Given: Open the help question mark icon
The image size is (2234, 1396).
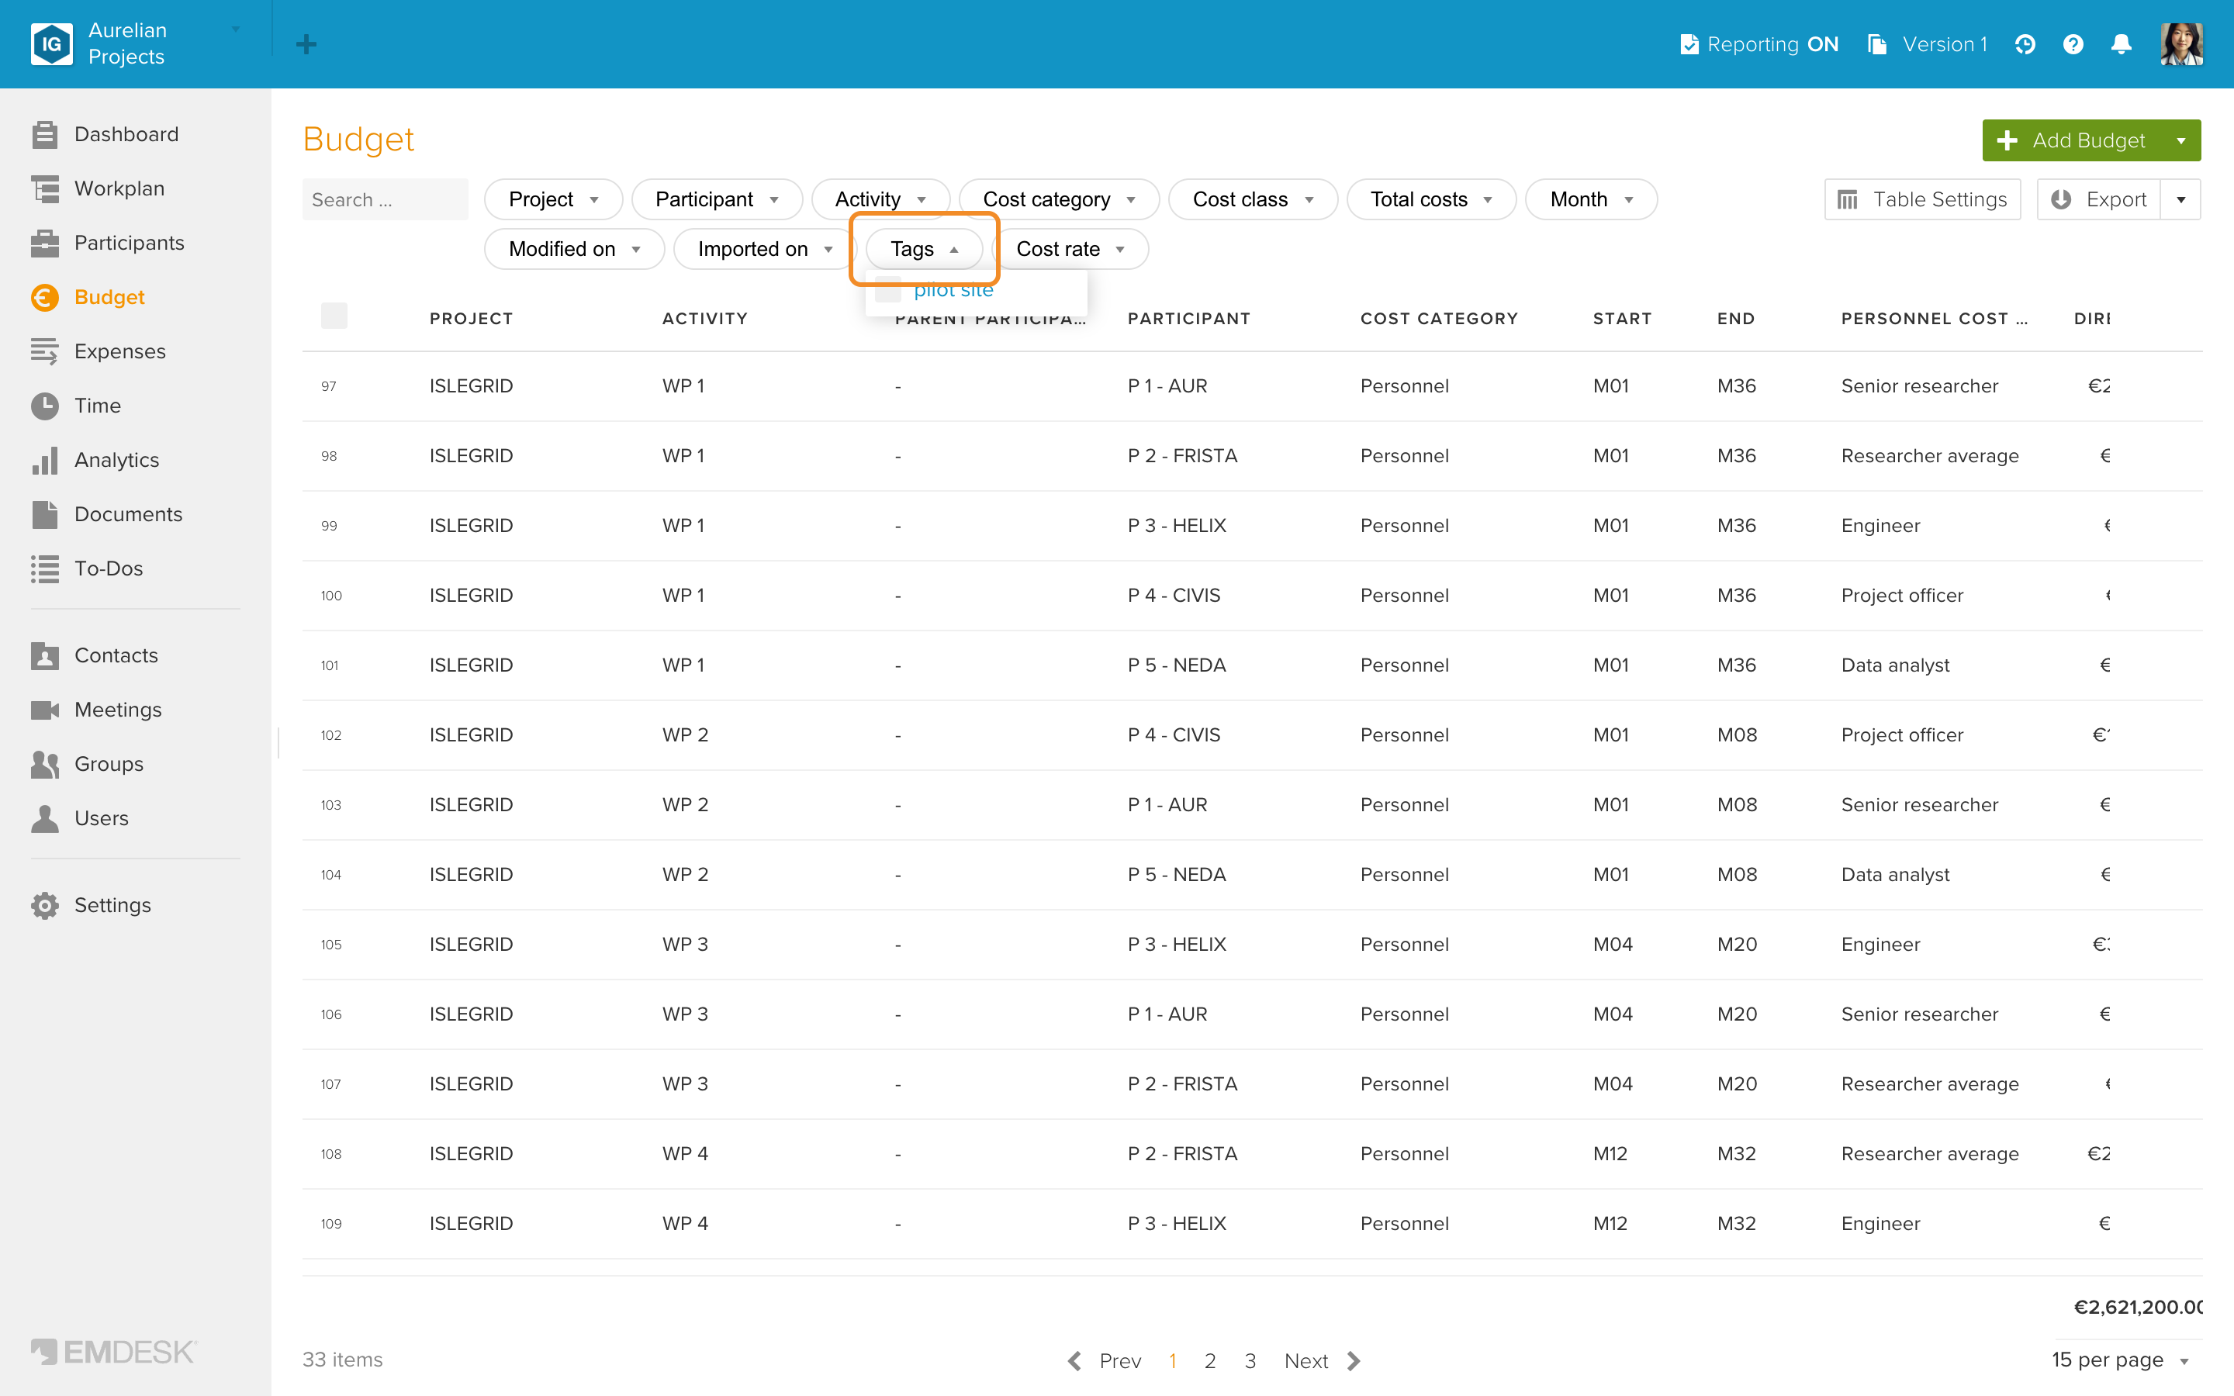Looking at the screenshot, I should click(x=2073, y=44).
